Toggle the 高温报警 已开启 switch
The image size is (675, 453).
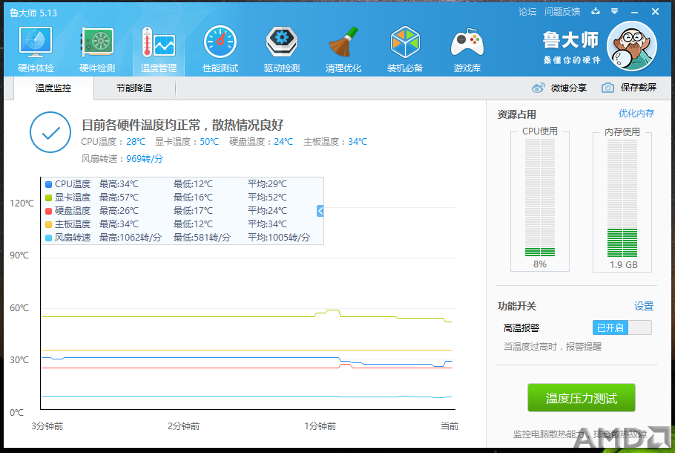pos(622,327)
